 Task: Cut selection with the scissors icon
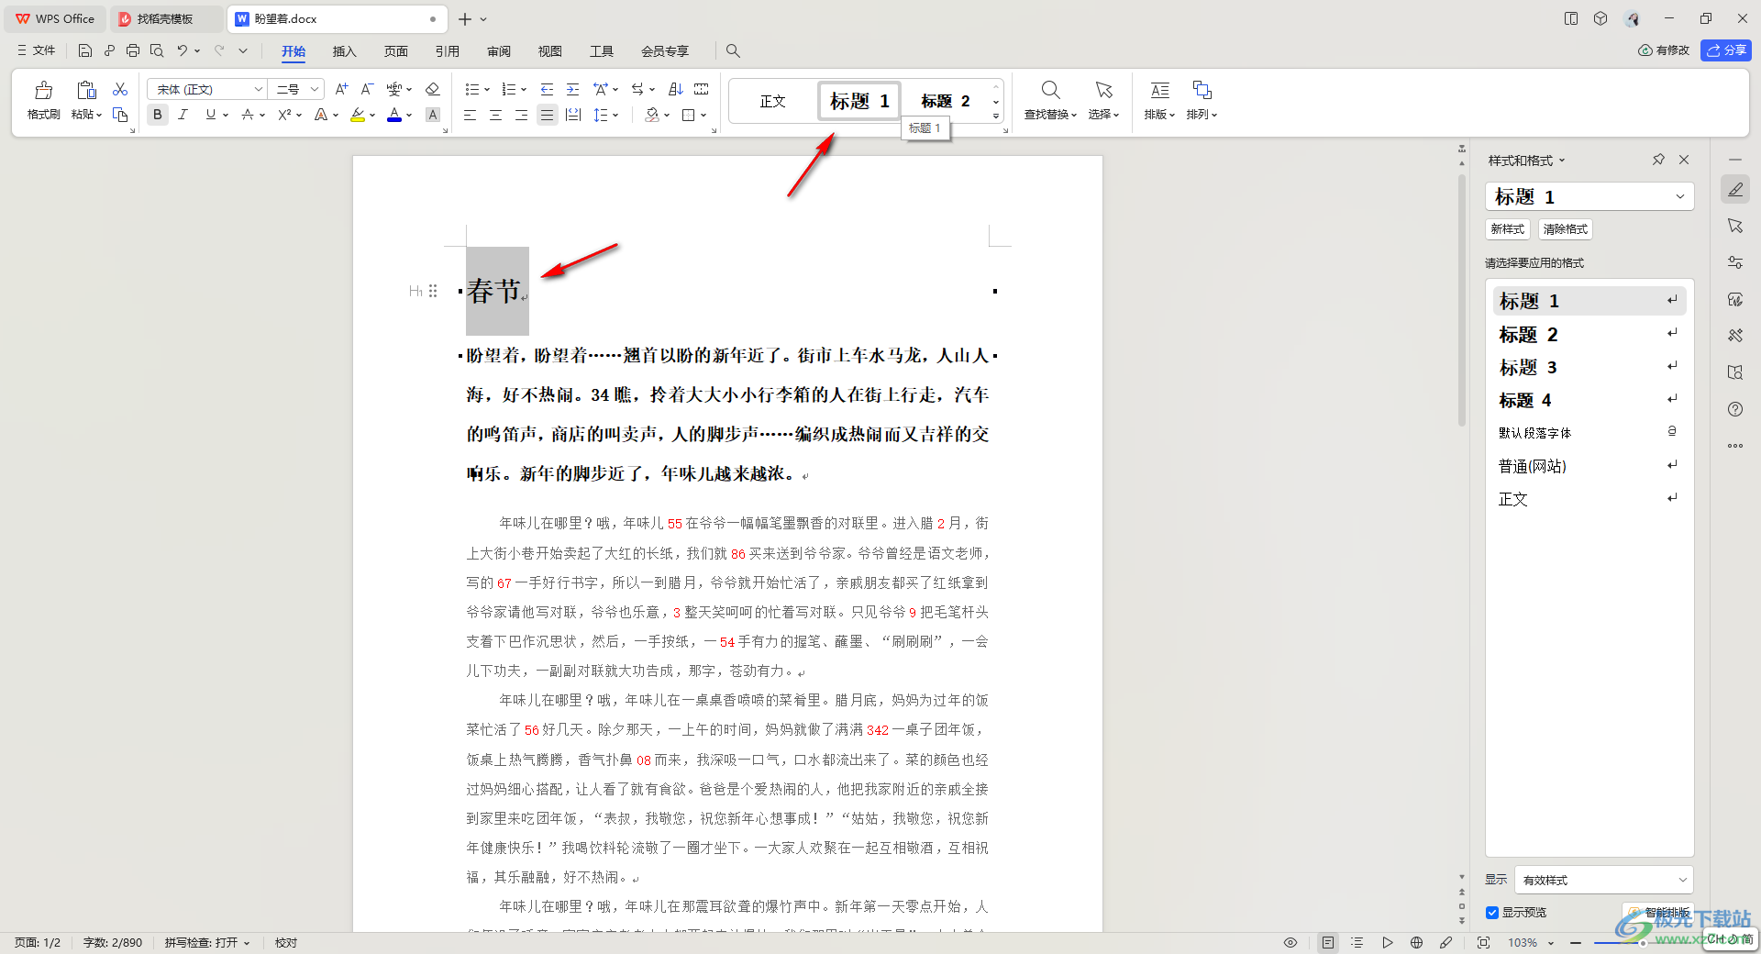120,89
